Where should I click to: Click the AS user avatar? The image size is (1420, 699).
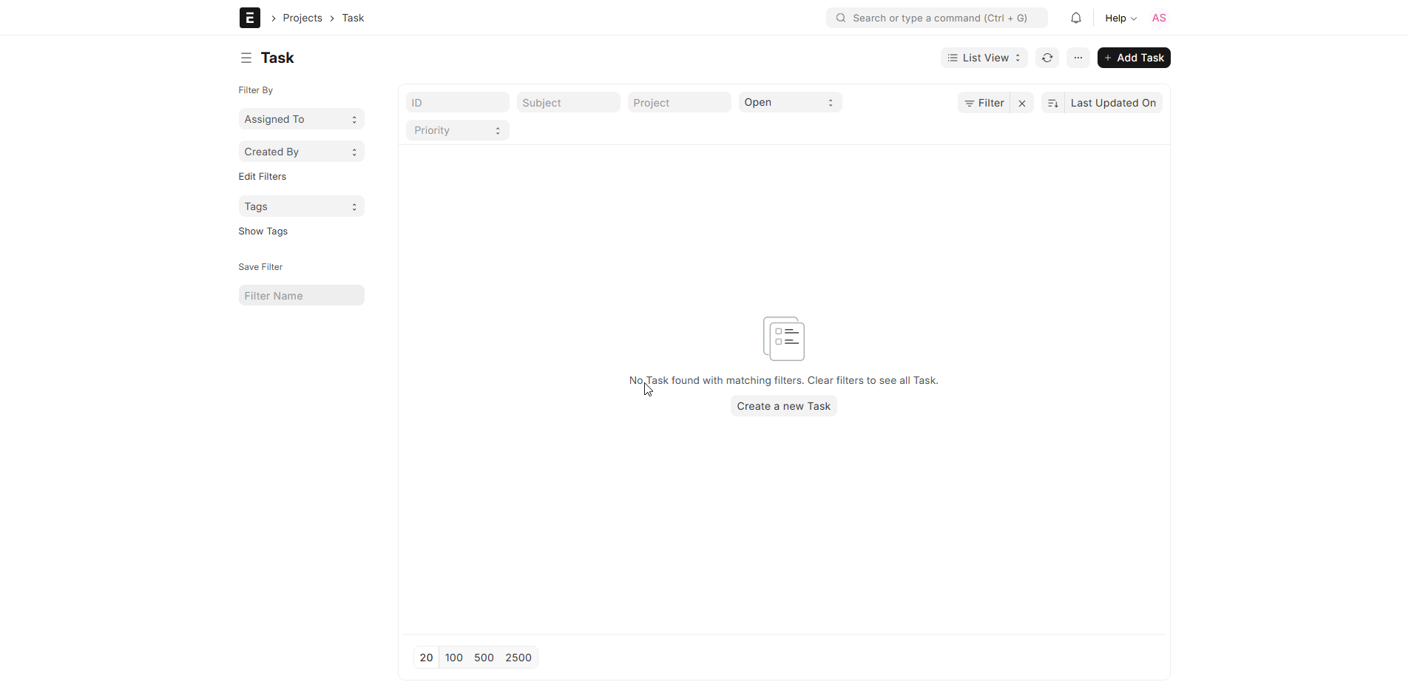(x=1159, y=18)
